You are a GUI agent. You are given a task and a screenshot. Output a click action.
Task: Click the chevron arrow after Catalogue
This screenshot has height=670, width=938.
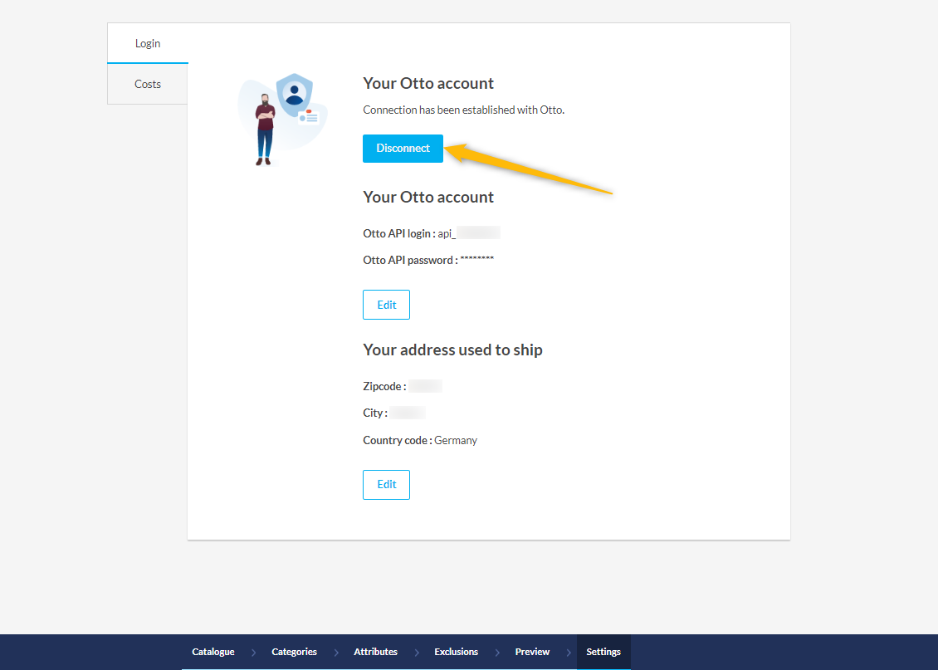coord(253,653)
